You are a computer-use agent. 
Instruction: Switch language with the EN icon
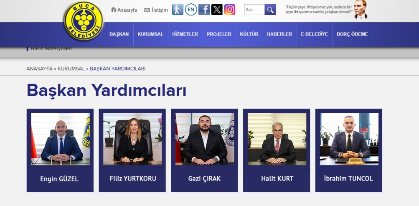(191, 10)
